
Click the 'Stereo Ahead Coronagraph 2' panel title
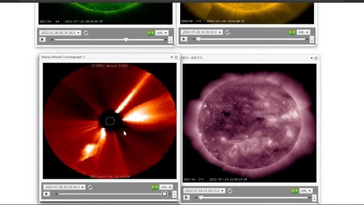[63, 57]
